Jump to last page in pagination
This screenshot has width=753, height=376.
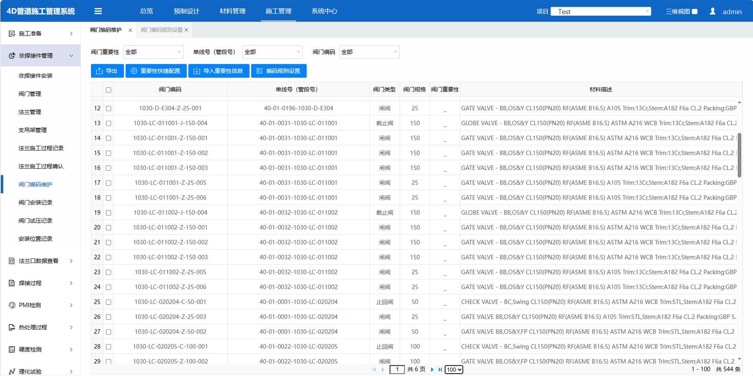[x=440, y=369]
